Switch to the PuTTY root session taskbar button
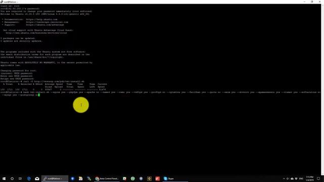The width and height of the screenshot is (324, 182). click(x=55, y=178)
